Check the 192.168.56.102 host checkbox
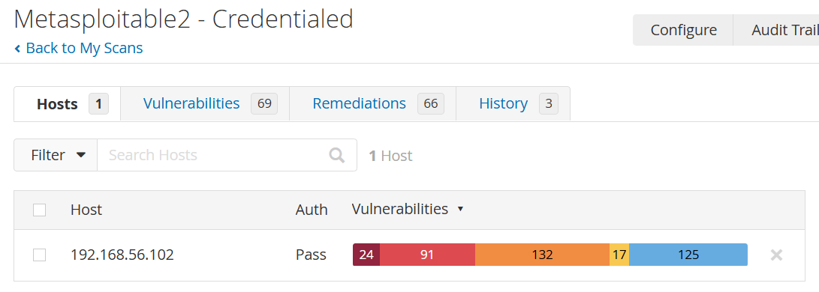This screenshot has height=292, width=819. coord(39,255)
